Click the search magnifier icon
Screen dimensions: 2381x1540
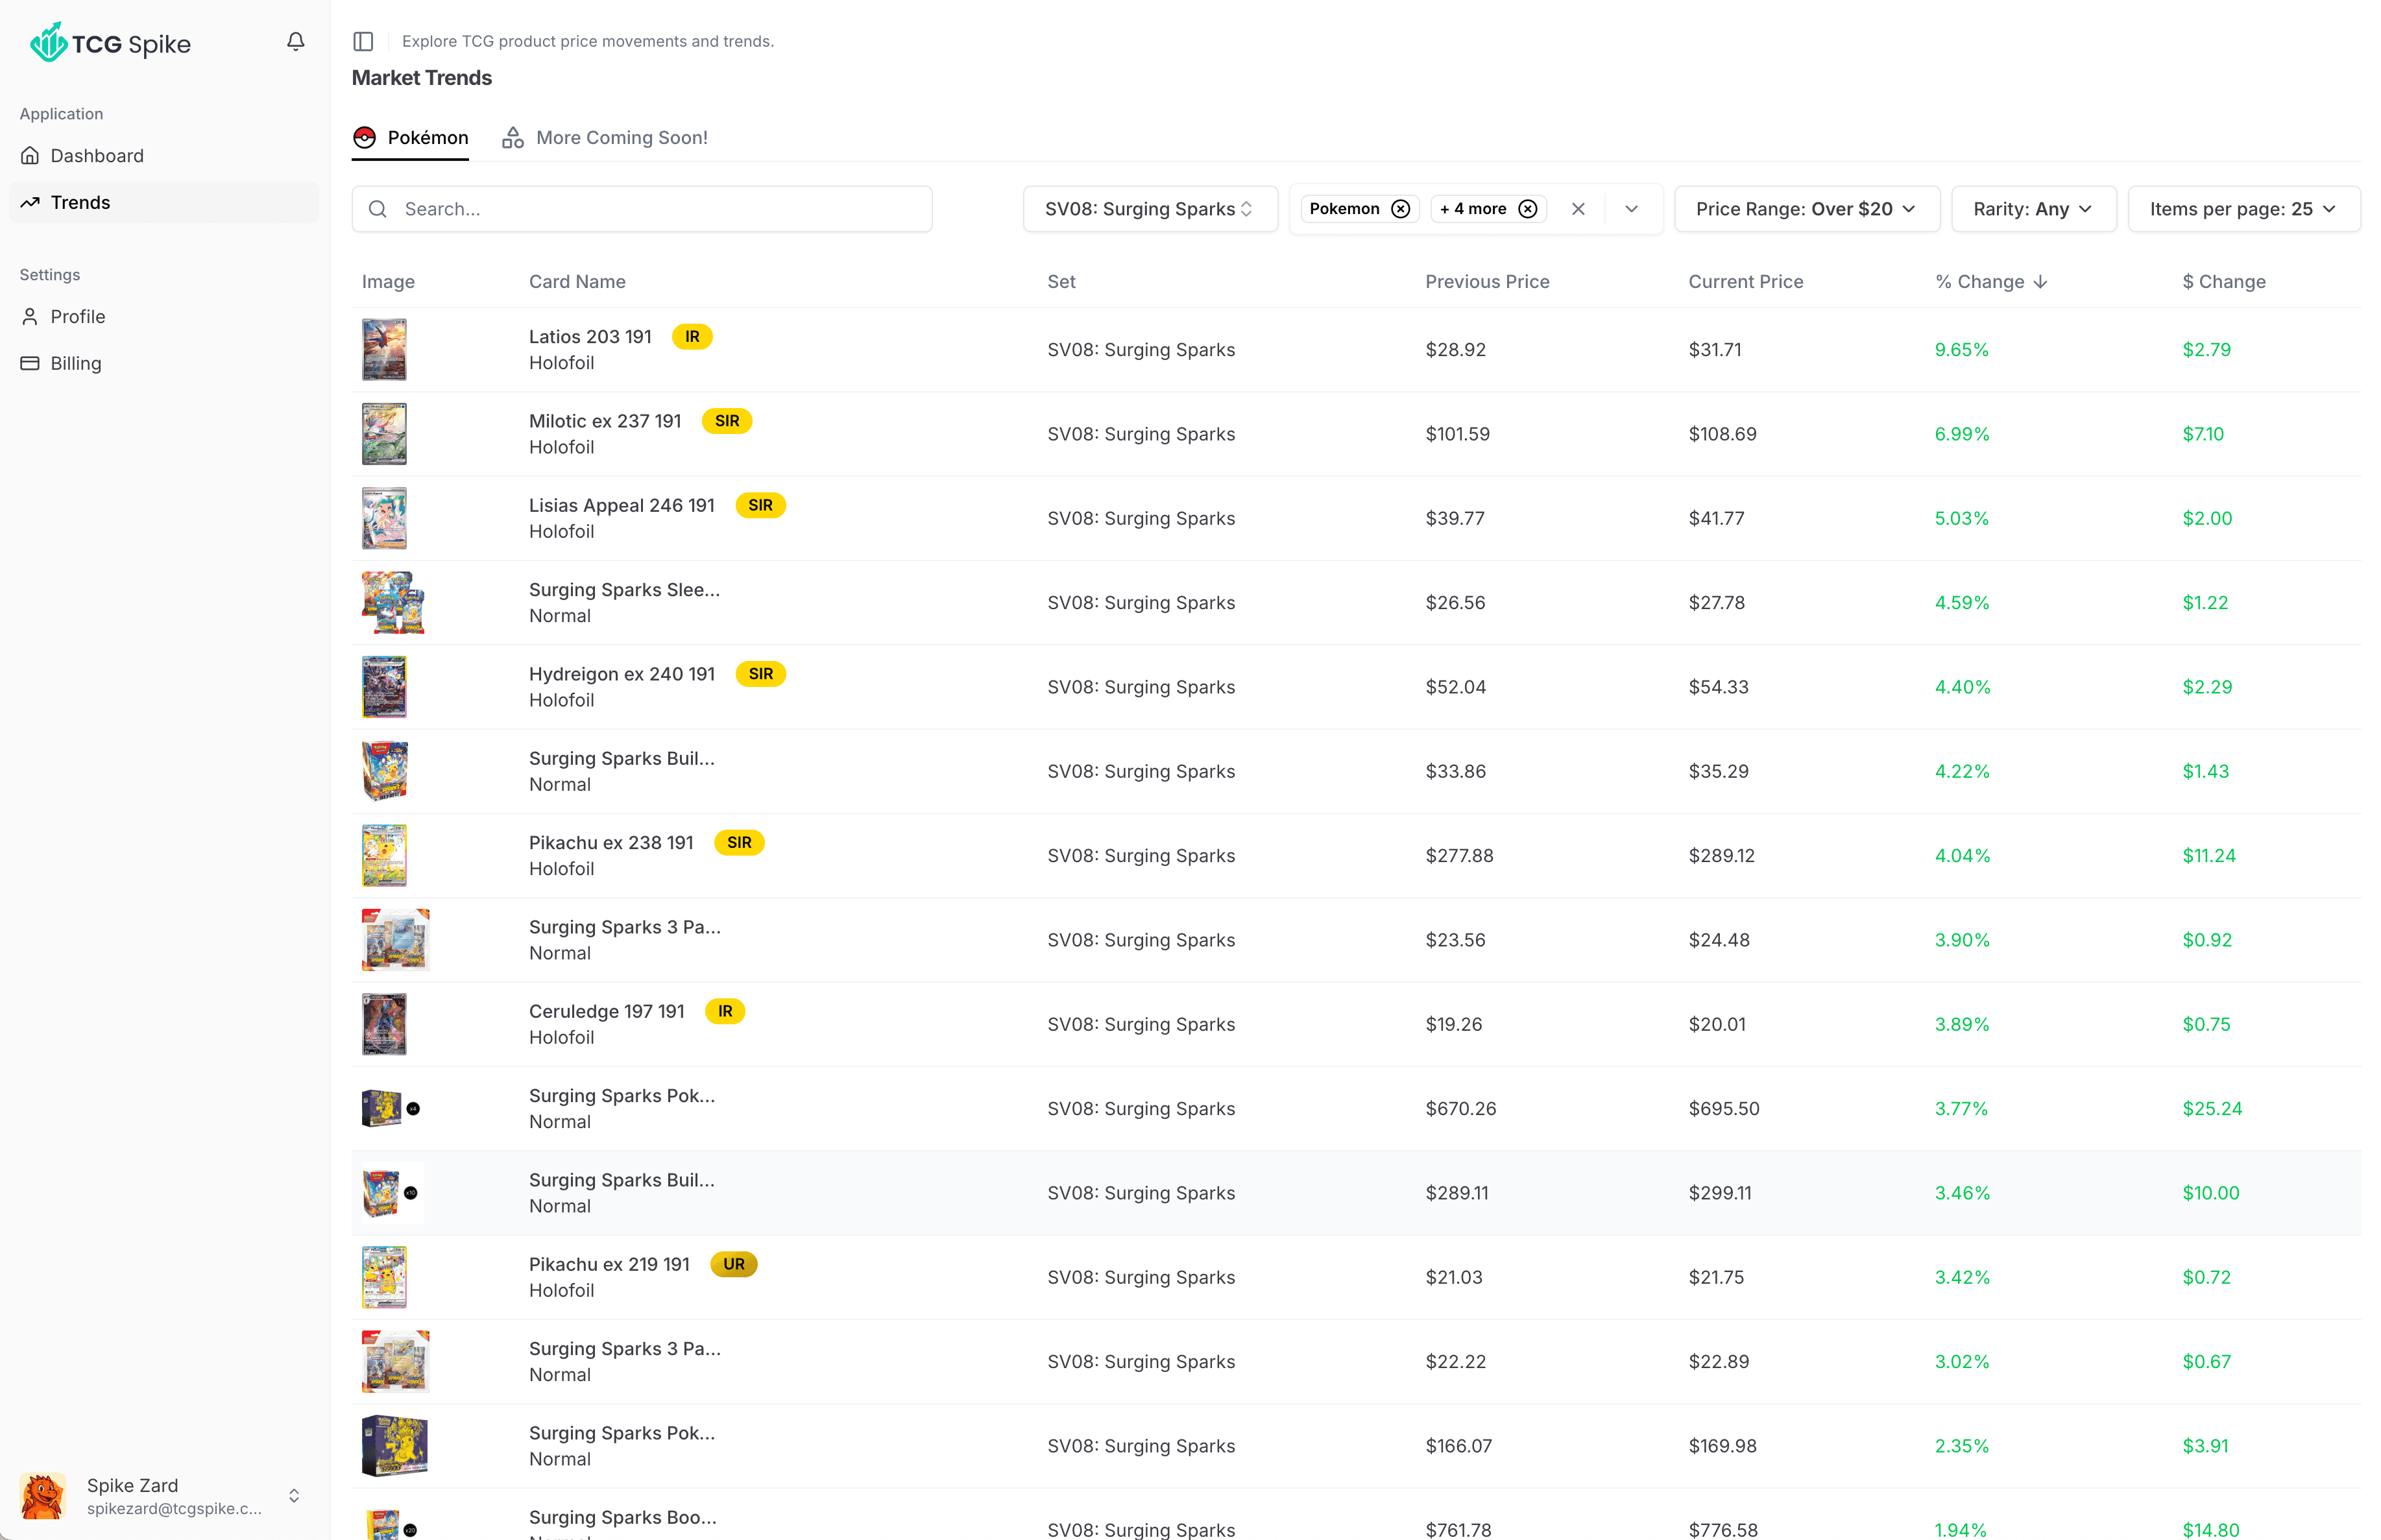[x=378, y=209]
